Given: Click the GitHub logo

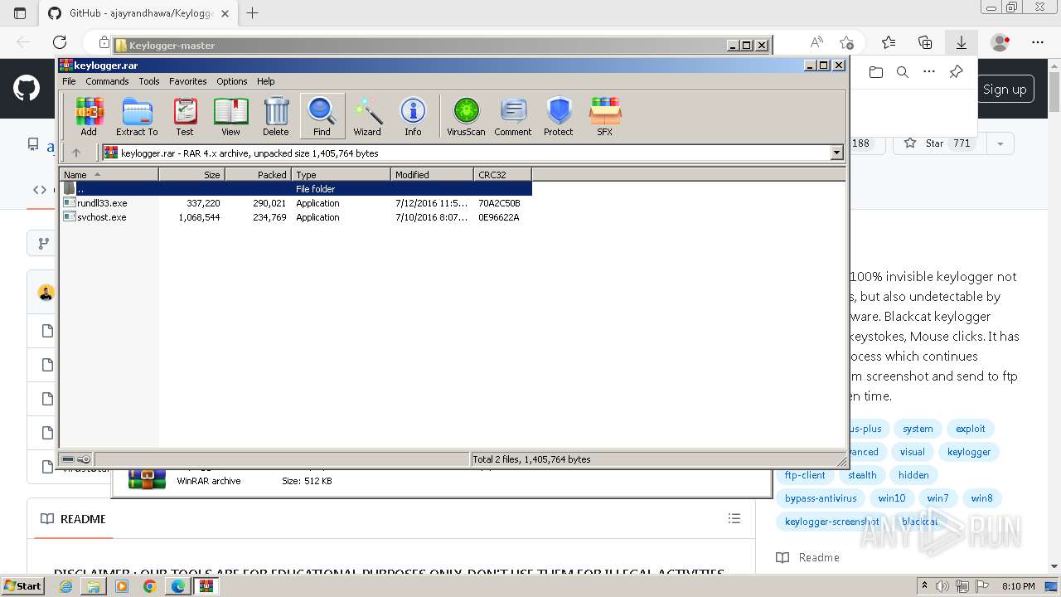Looking at the screenshot, I should point(27,89).
